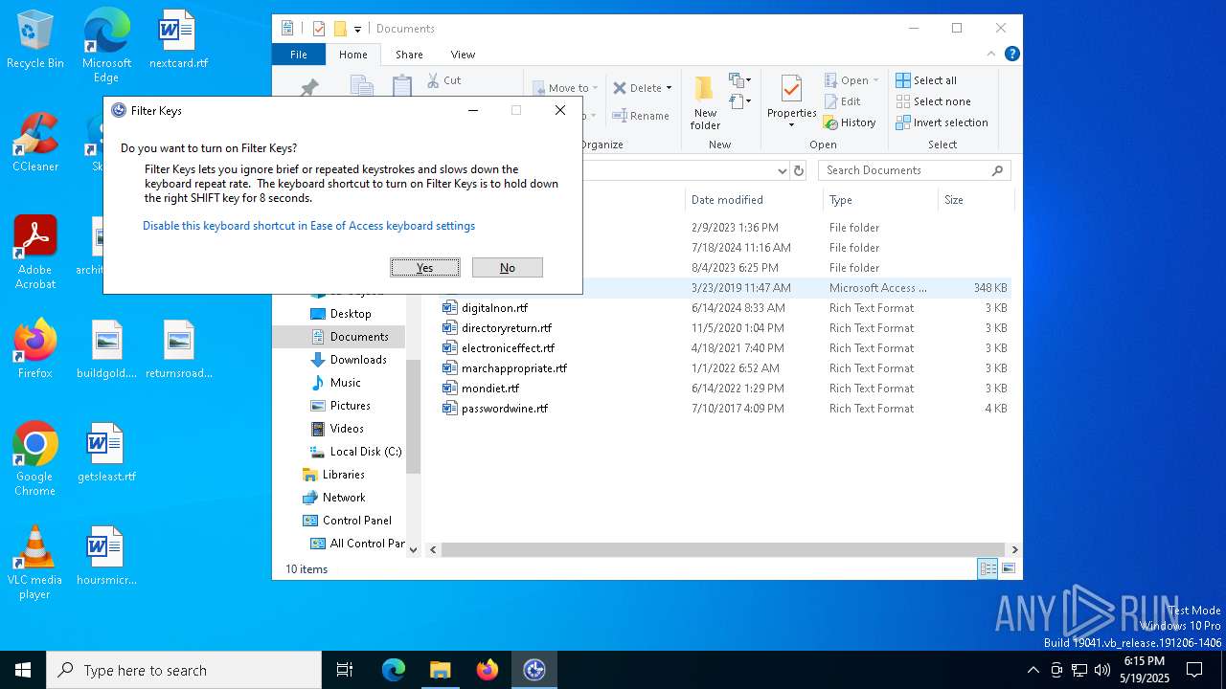Select VLC media player desktop icon

34,563
